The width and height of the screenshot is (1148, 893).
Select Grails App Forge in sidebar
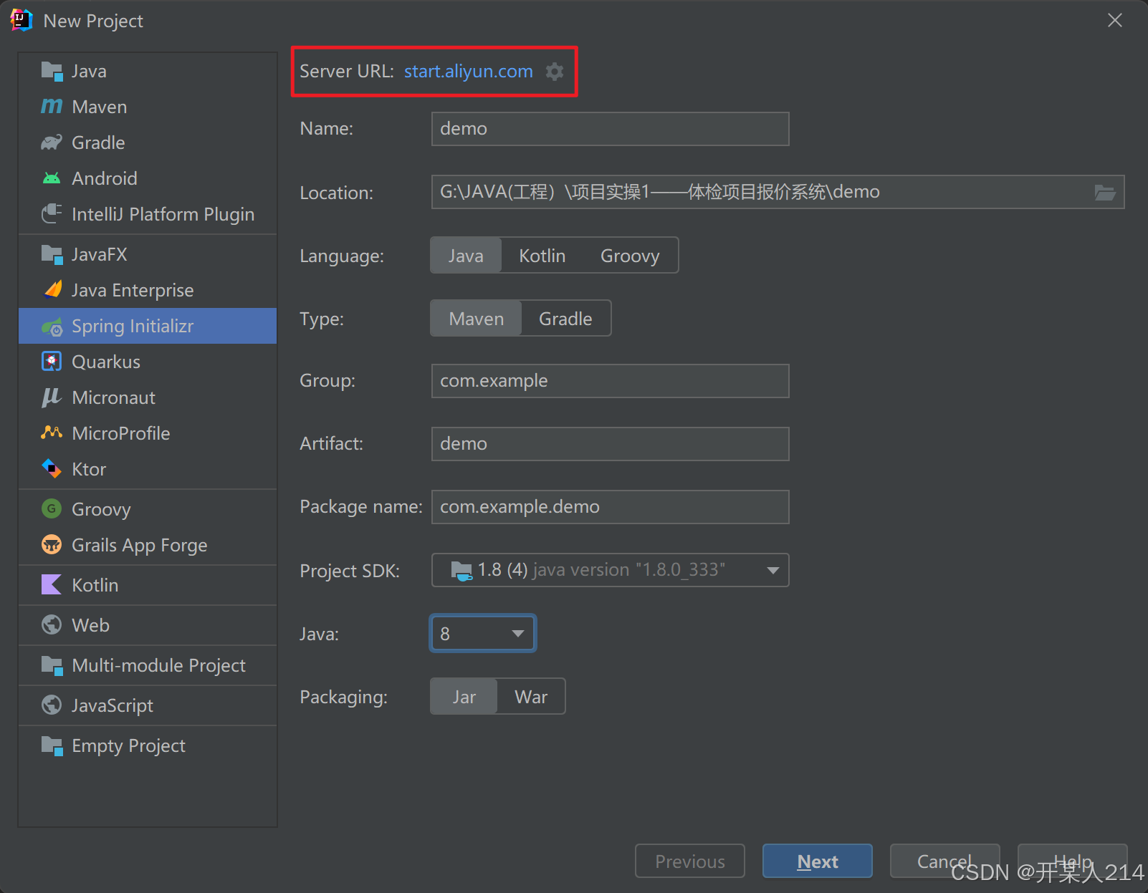click(148, 545)
